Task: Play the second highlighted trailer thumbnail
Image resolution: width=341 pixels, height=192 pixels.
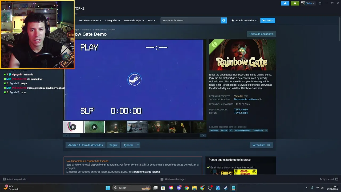Action: [94, 127]
